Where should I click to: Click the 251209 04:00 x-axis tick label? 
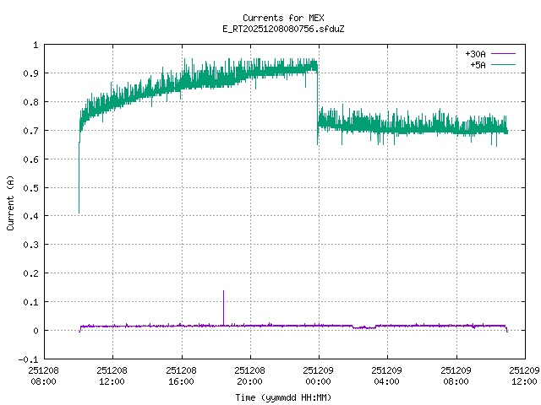click(x=386, y=375)
